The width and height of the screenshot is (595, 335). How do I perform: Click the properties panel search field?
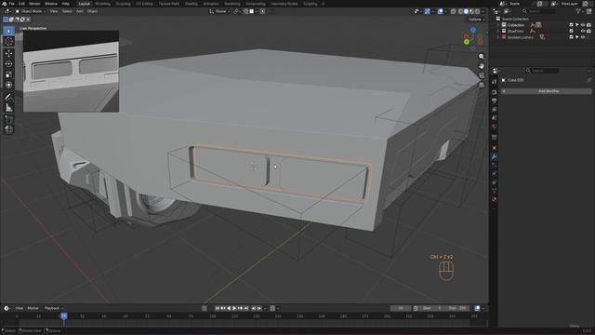click(x=542, y=71)
